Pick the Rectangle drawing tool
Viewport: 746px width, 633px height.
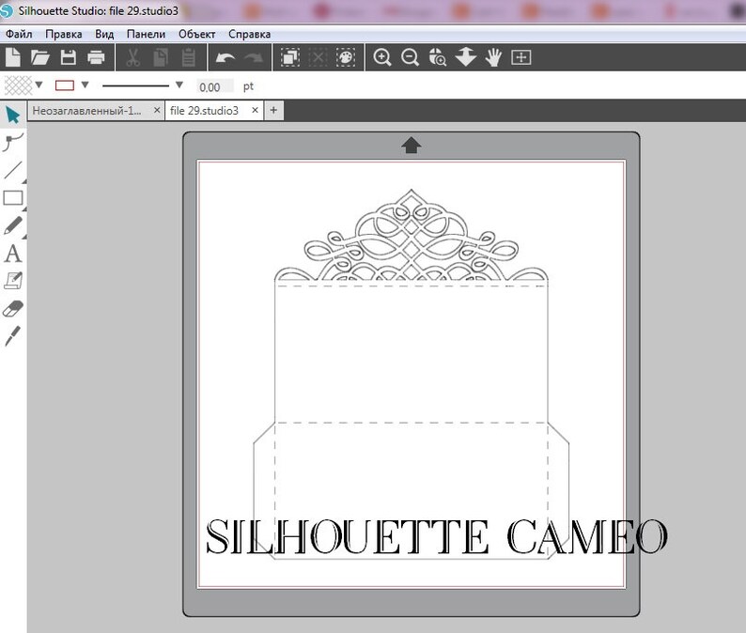pyautogui.click(x=13, y=198)
